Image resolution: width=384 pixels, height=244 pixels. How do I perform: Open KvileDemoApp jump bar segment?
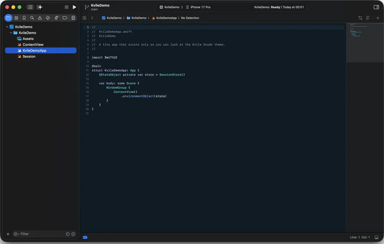click(164, 18)
